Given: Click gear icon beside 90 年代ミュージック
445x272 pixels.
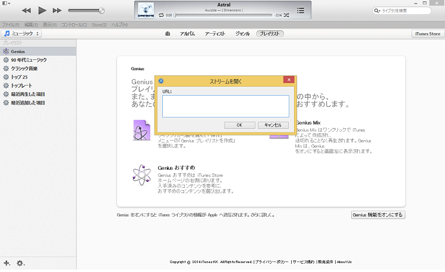Looking at the screenshot, I should tap(6, 60).
